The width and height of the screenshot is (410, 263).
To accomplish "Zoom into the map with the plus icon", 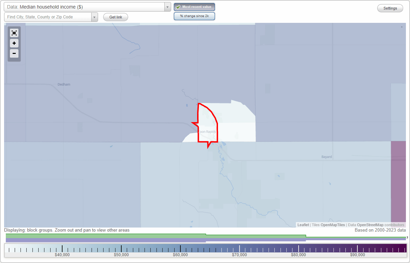I will (x=14, y=43).
